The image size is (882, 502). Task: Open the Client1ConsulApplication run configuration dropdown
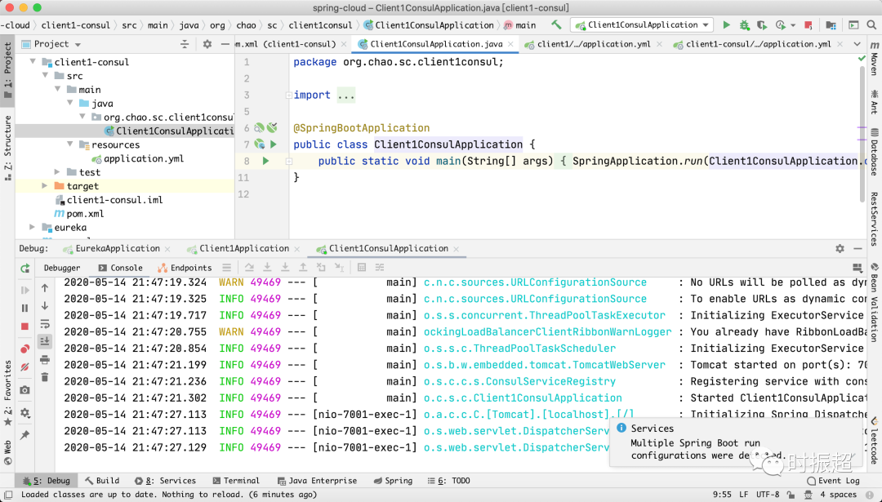click(x=641, y=25)
